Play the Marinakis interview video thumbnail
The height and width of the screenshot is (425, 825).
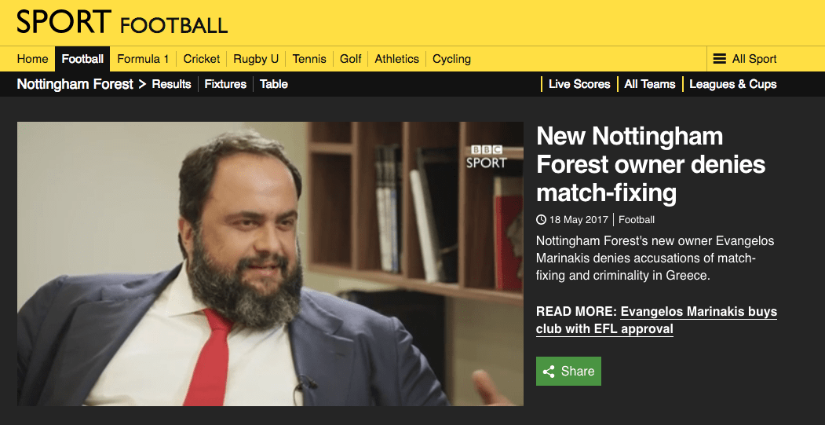click(x=271, y=264)
